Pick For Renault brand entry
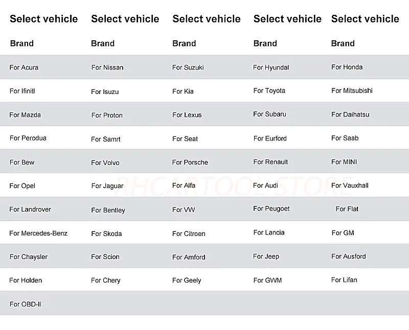409x330 pixels. tap(270, 162)
